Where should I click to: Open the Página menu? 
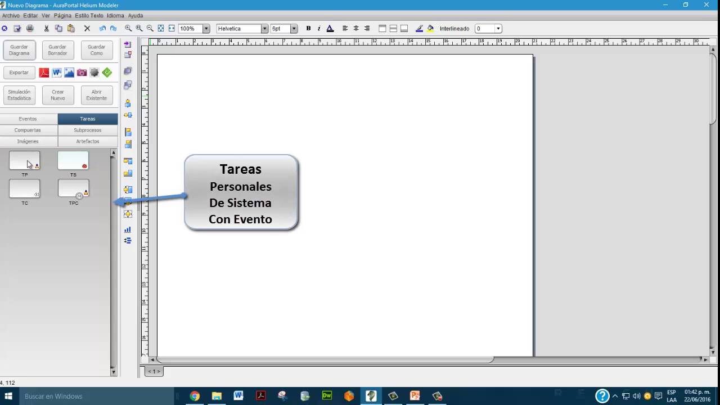point(62,16)
